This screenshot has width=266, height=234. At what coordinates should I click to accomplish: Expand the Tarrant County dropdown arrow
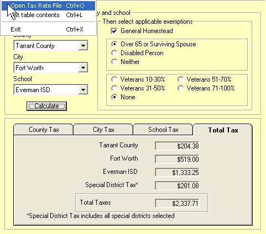pyautogui.click(x=83, y=46)
